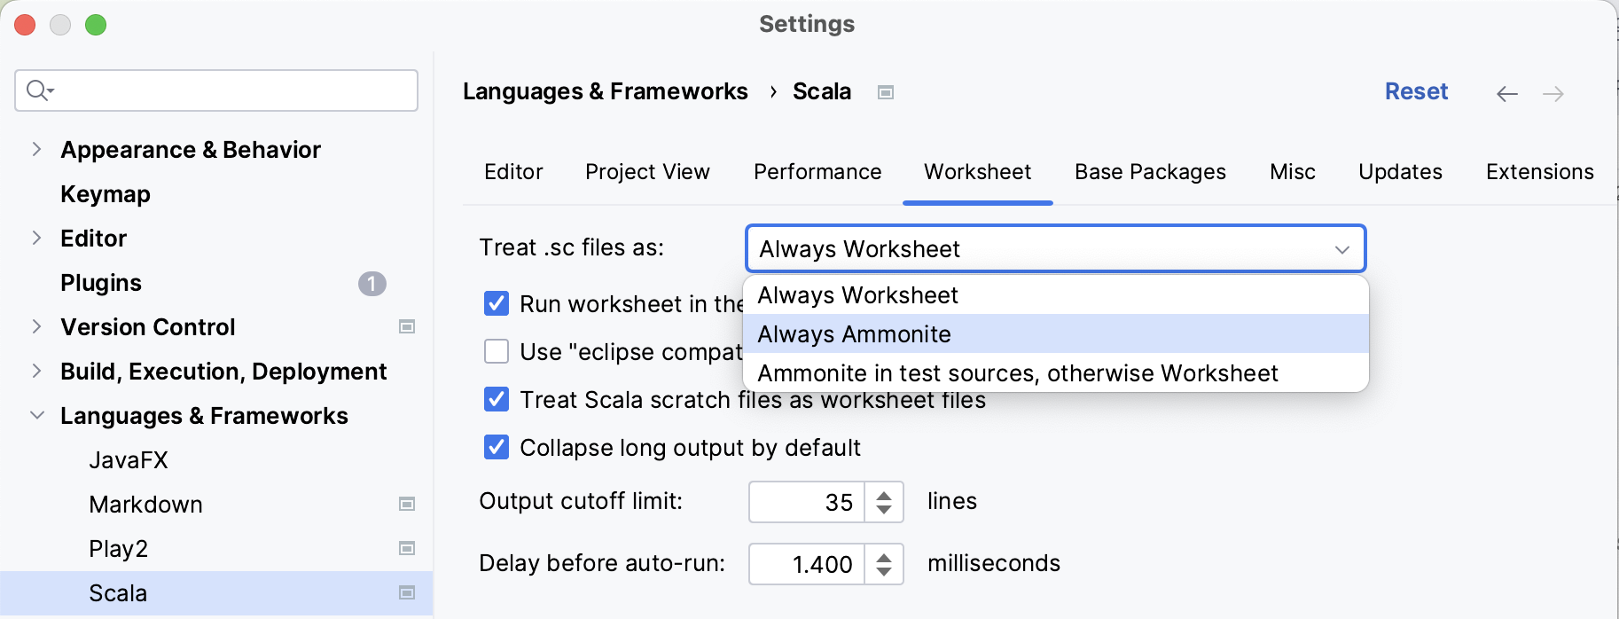Image resolution: width=1619 pixels, height=619 pixels.
Task: Click the Delay before auto-run field
Action: click(807, 564)
